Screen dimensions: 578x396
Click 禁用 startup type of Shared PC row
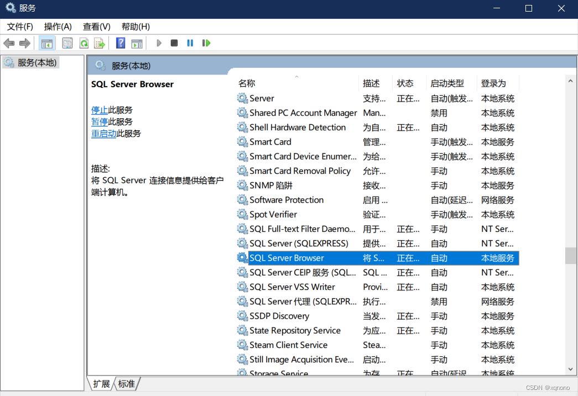click(439, 113)
